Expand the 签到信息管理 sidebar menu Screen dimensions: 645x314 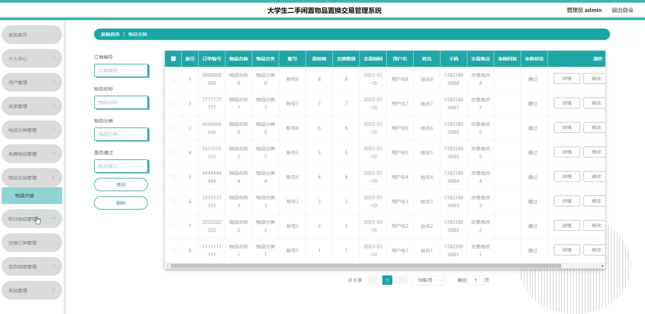[32, 266]
